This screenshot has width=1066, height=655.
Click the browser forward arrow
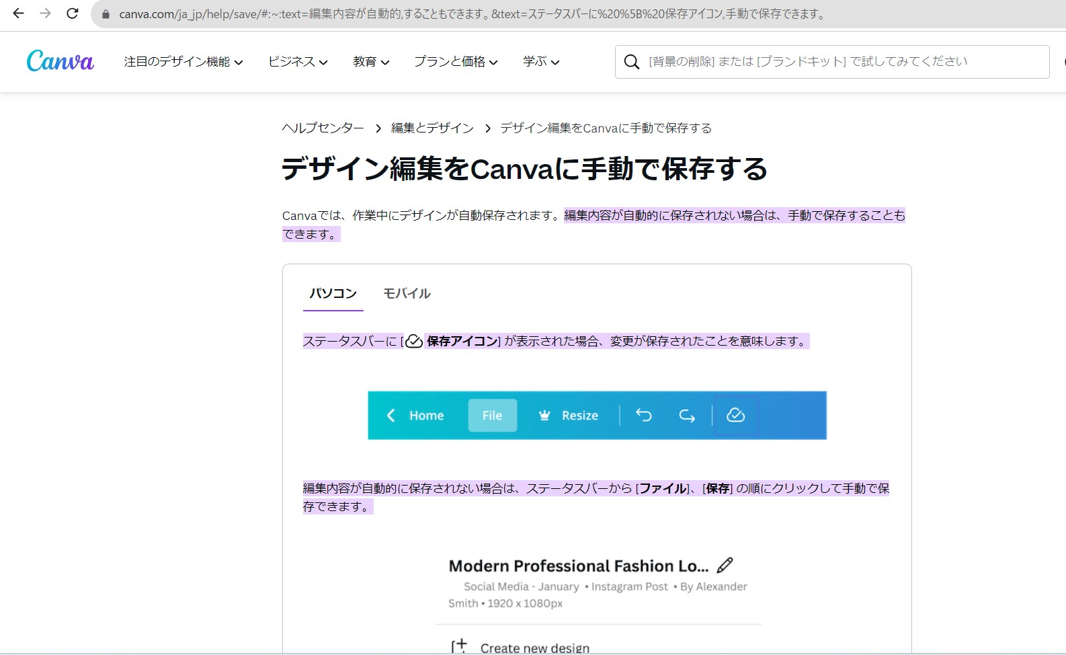pyautogui.click(x=45, y=13)
